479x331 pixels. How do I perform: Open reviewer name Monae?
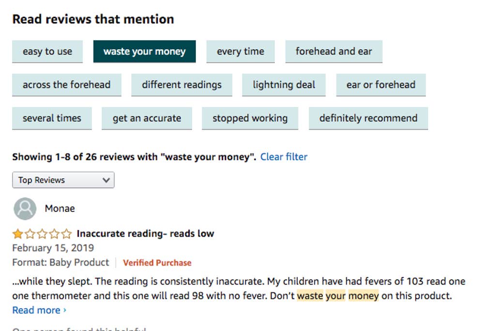60,209
